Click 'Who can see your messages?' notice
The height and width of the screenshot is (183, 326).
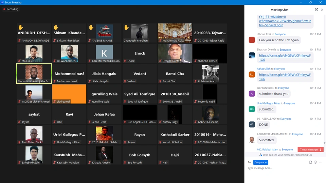point(285,155)
